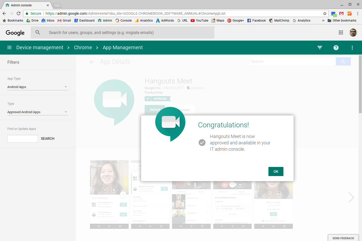
Task: Open the Google+ bookmark
Action: tap(235, 21)
